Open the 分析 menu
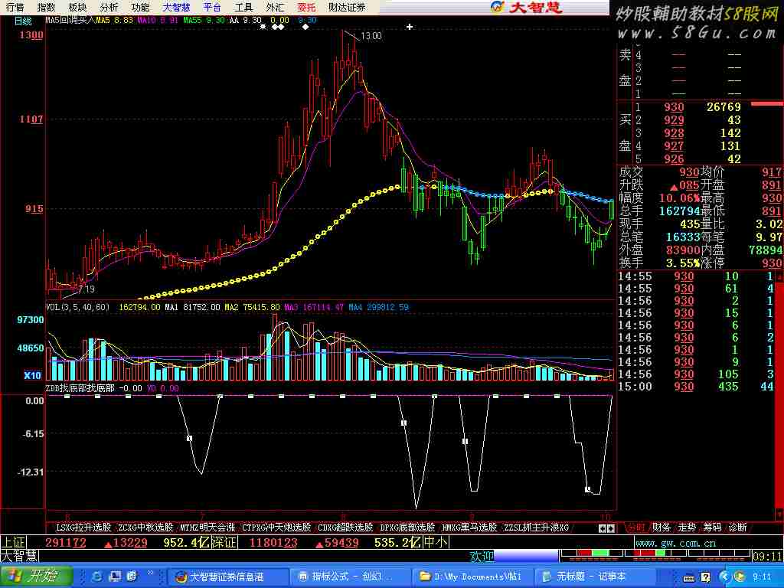The height and width of the screenshot is (588, 784). [109, 7]
